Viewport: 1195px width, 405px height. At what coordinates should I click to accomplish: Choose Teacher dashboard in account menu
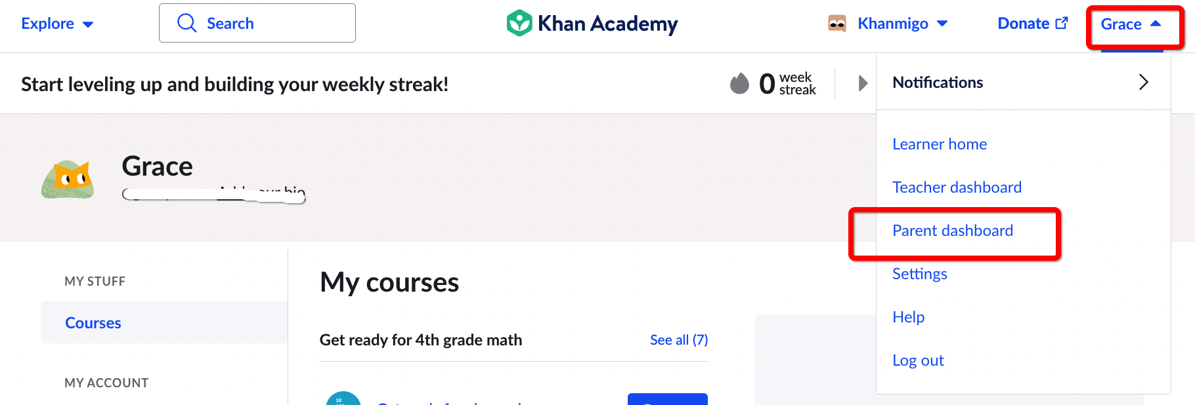(x=957, y=187)
